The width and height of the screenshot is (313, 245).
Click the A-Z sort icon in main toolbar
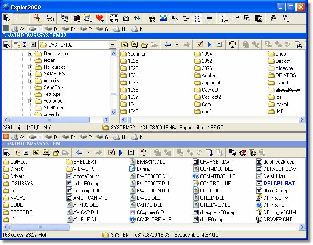[225, 18]
